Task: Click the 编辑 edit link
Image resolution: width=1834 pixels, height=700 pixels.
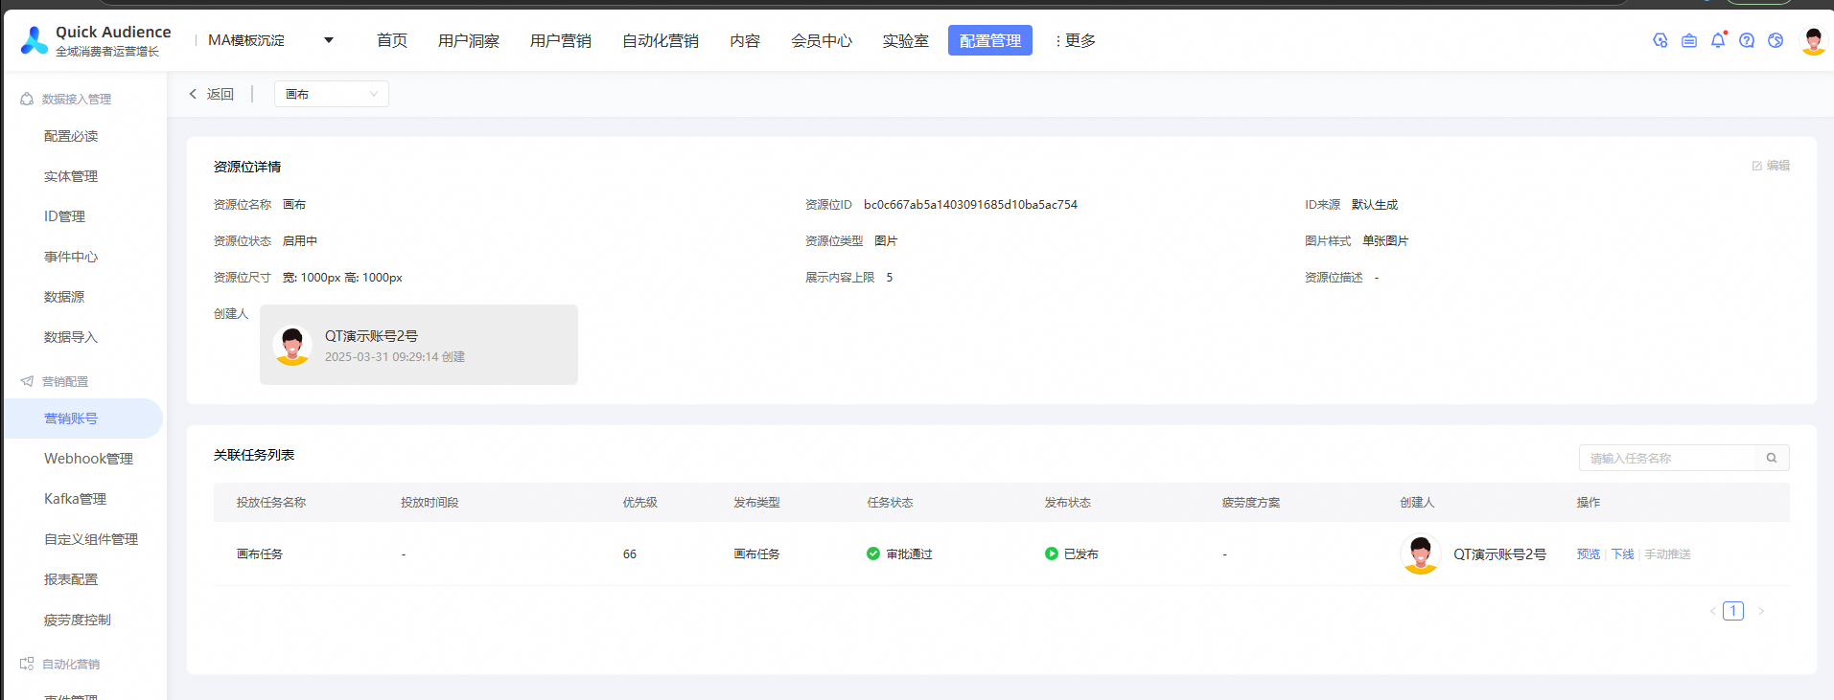Action: coord(1778,166)
